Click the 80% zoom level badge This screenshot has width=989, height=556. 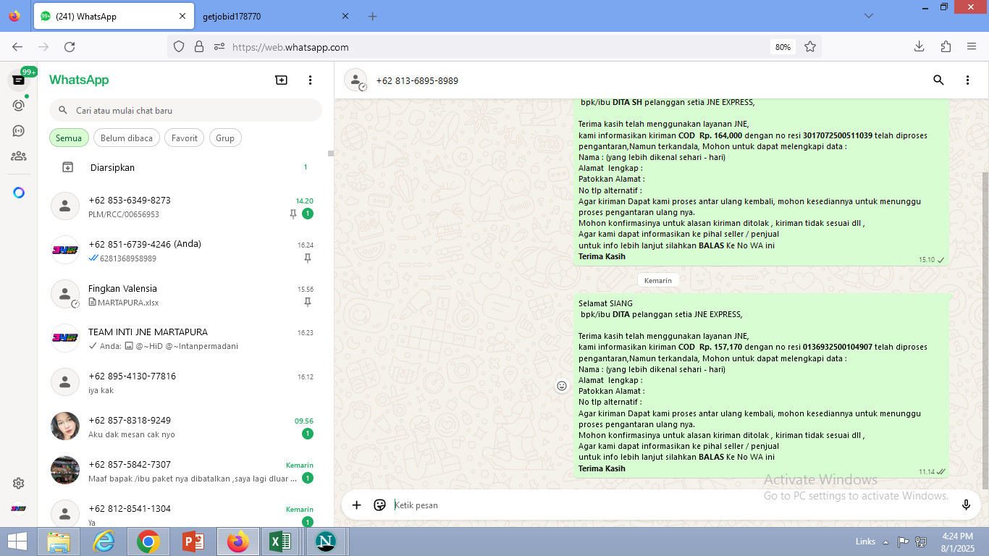(783, 46)
